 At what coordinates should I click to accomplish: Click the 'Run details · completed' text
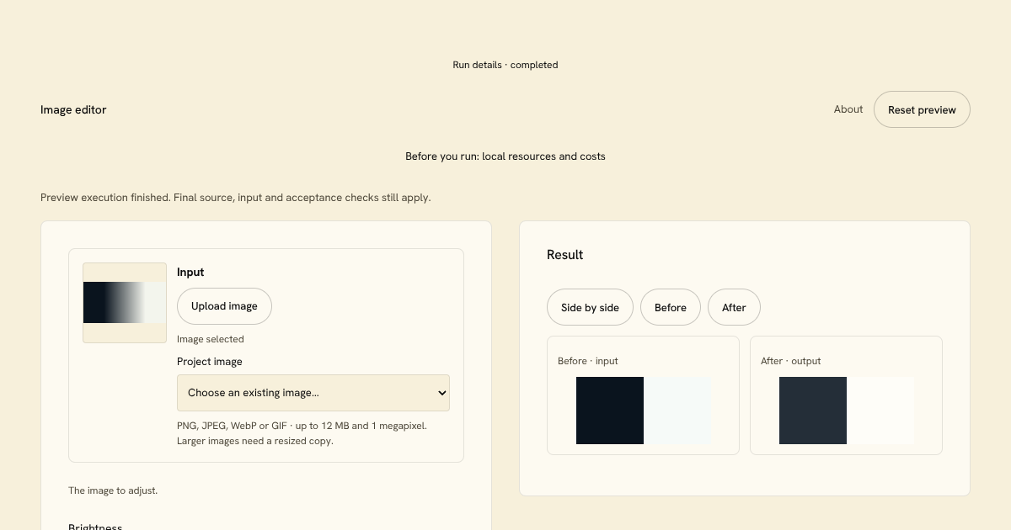505,65
